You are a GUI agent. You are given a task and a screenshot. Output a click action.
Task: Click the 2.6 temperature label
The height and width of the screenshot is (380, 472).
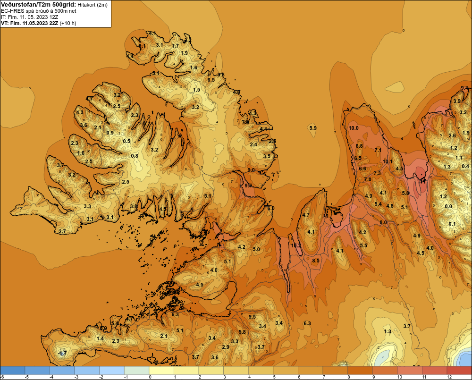(452, 135)
